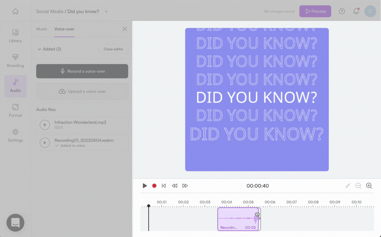Open the chat support bubble

point(15,223)
